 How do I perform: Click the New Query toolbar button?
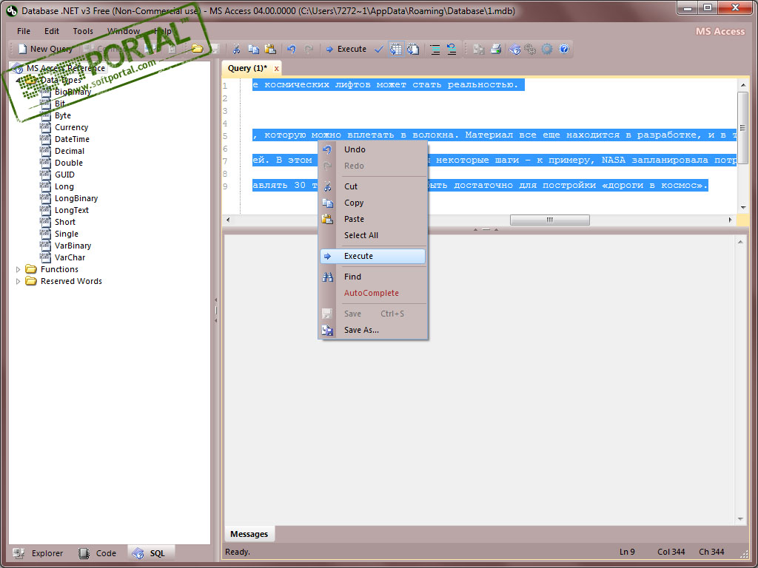45,49
